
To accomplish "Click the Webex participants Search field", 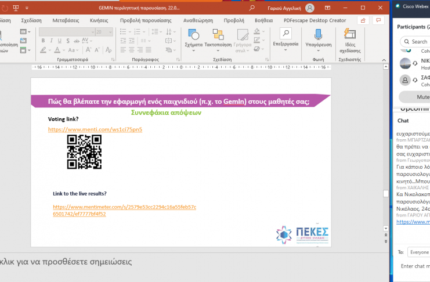I will tap(419, 42).
